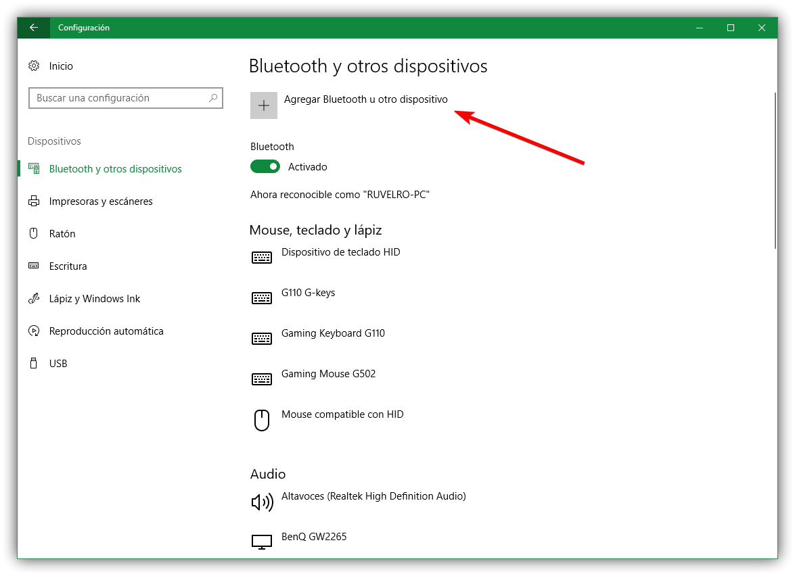Screen dimensions: 795x576
Task: Click the monitor icon for BenQ GW2265
Action: [262, 542]
